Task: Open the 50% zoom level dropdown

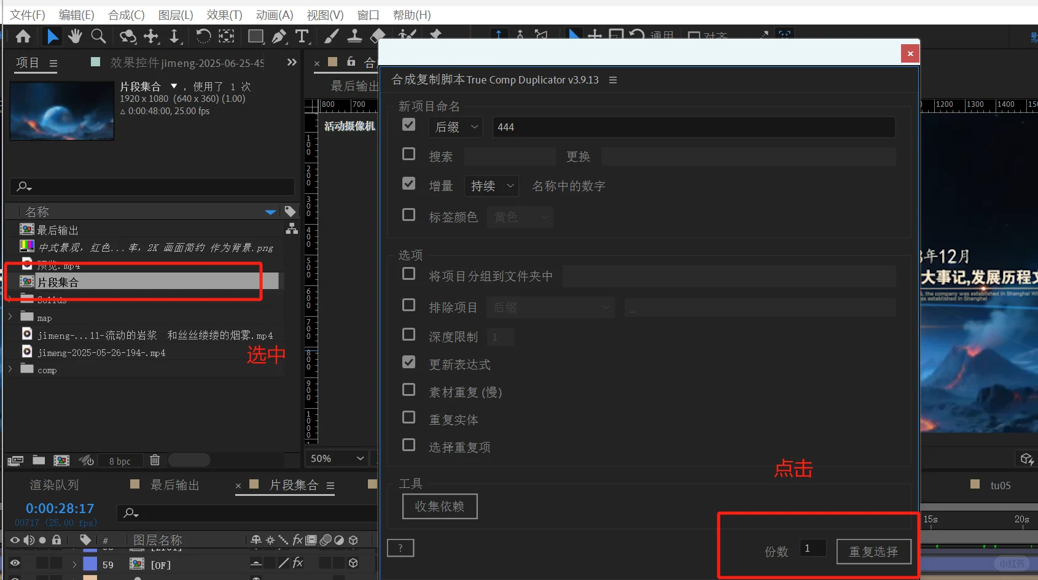Action: [x=337, y=458]
